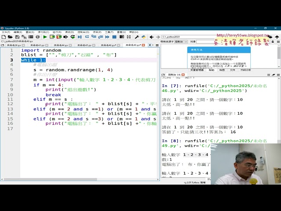Start debugging with the debug file icon
281x211 pixels.
pyautogui.click(x=80, y=37)
